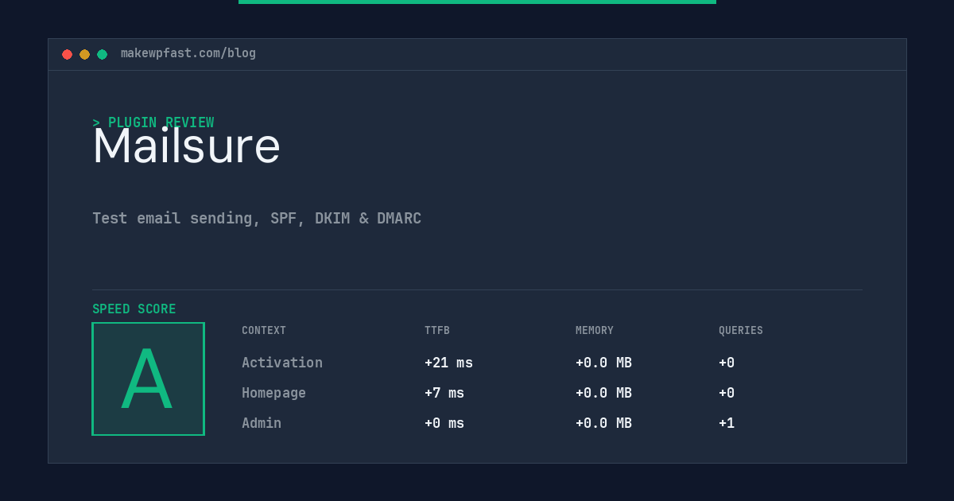Click the SPEED SCORE label
The width and height of the screenshot is (954, 501).
[134, 309]
